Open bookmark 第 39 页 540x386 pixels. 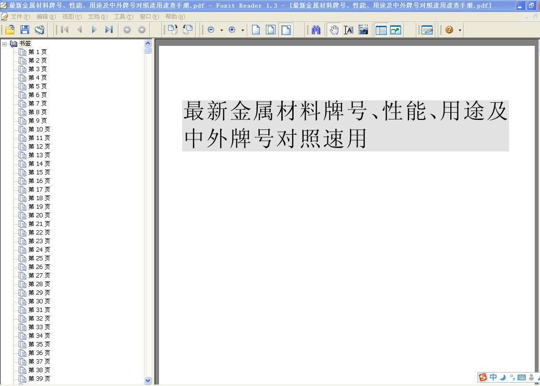pyautogui.click(x=39, y=379)
